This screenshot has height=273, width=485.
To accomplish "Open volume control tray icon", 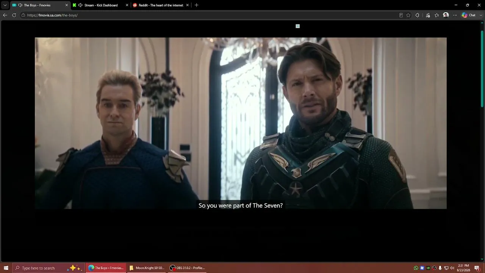I will pyautogui.click(x=452, y=268).
